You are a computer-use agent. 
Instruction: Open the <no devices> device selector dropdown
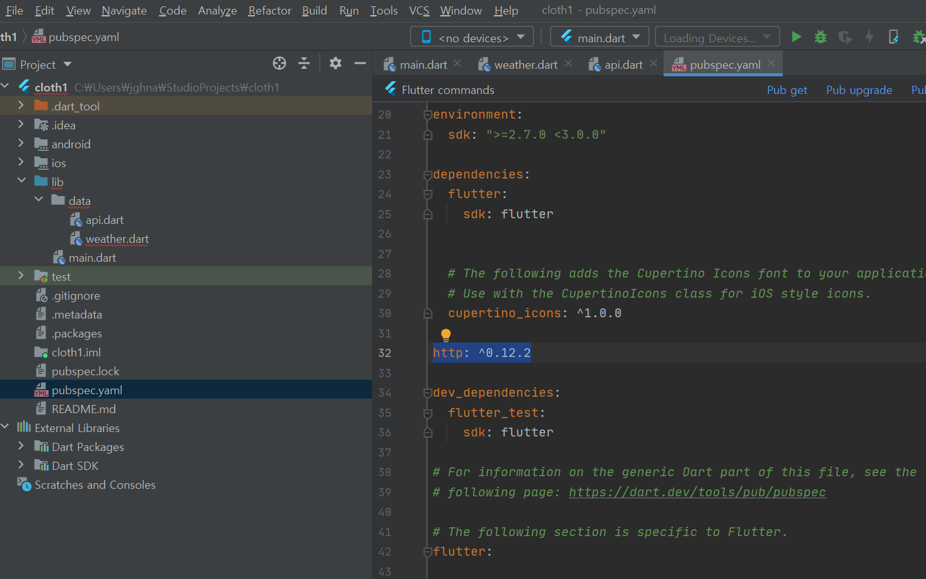(x=472, y=37)
